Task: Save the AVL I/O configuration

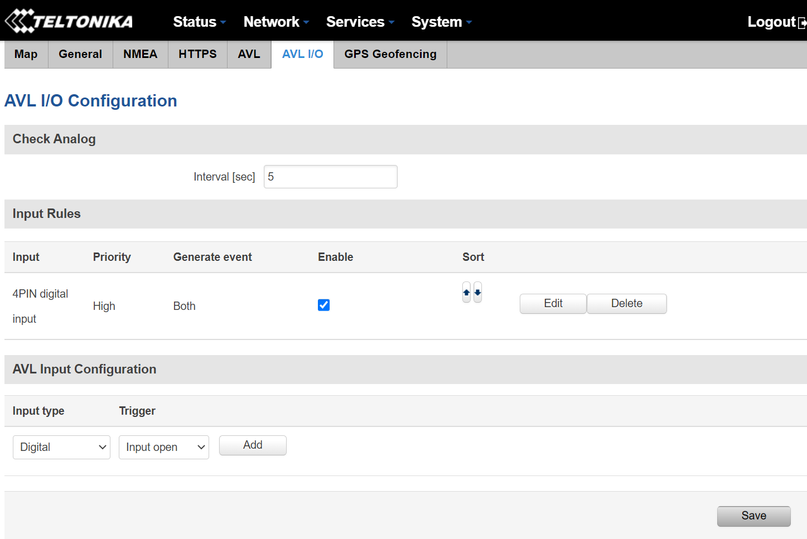Action: [x=754, y=516]
